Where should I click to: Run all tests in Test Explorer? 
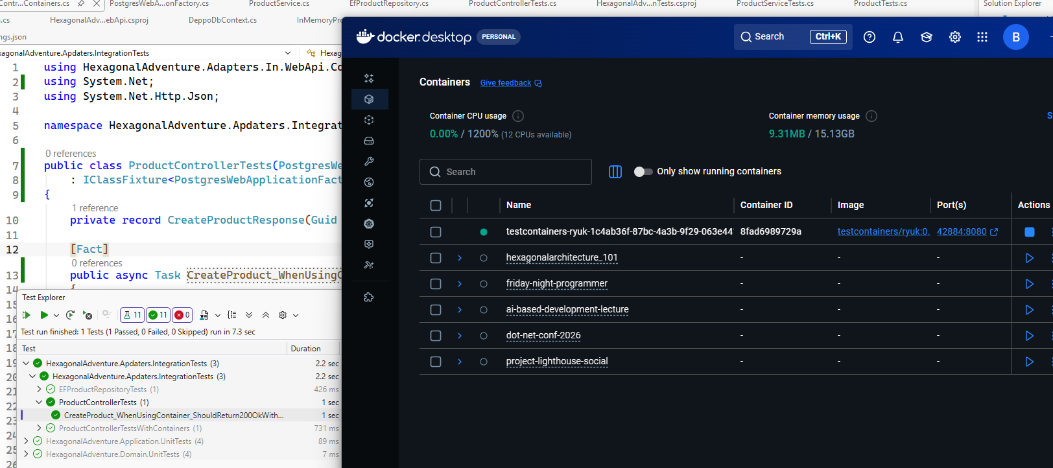(x=27, y=315)
